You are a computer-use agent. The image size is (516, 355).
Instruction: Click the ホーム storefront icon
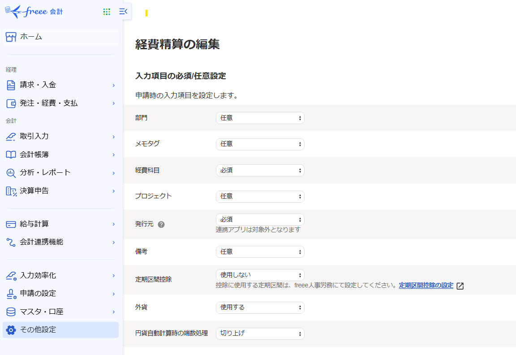click(11, 37)
